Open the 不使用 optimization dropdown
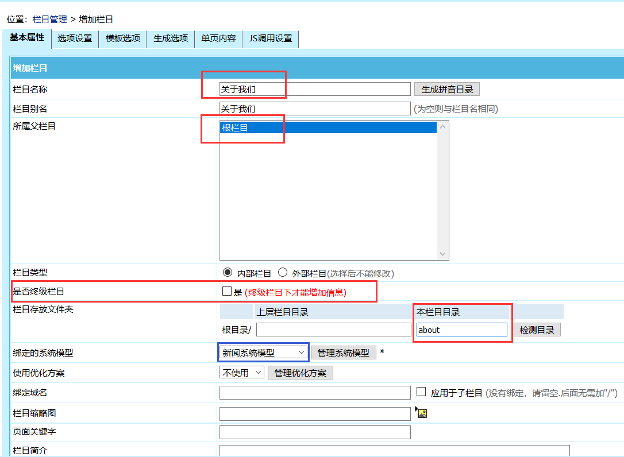Image resolution: width=624 pixels, height=457 pixels. [241, 373]
